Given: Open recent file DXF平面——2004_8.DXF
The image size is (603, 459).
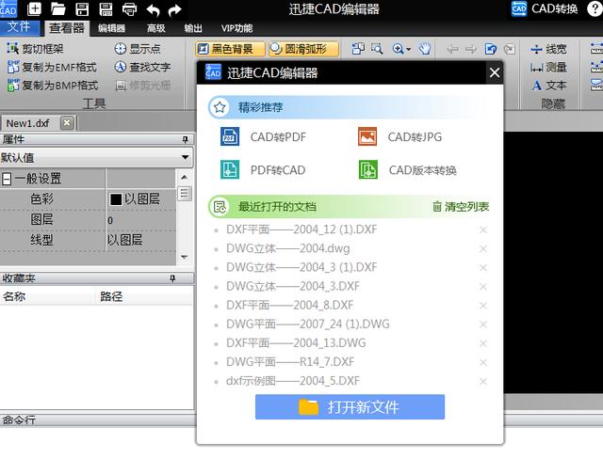Looking at the screenshot, I should click(x=289, y=305).
